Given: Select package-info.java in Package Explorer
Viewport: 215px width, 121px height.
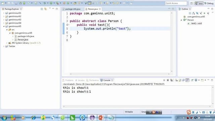Looking at the screenshot, I should tap(26, 36).
